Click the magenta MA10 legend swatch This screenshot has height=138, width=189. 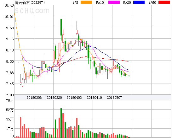point(114,2)
